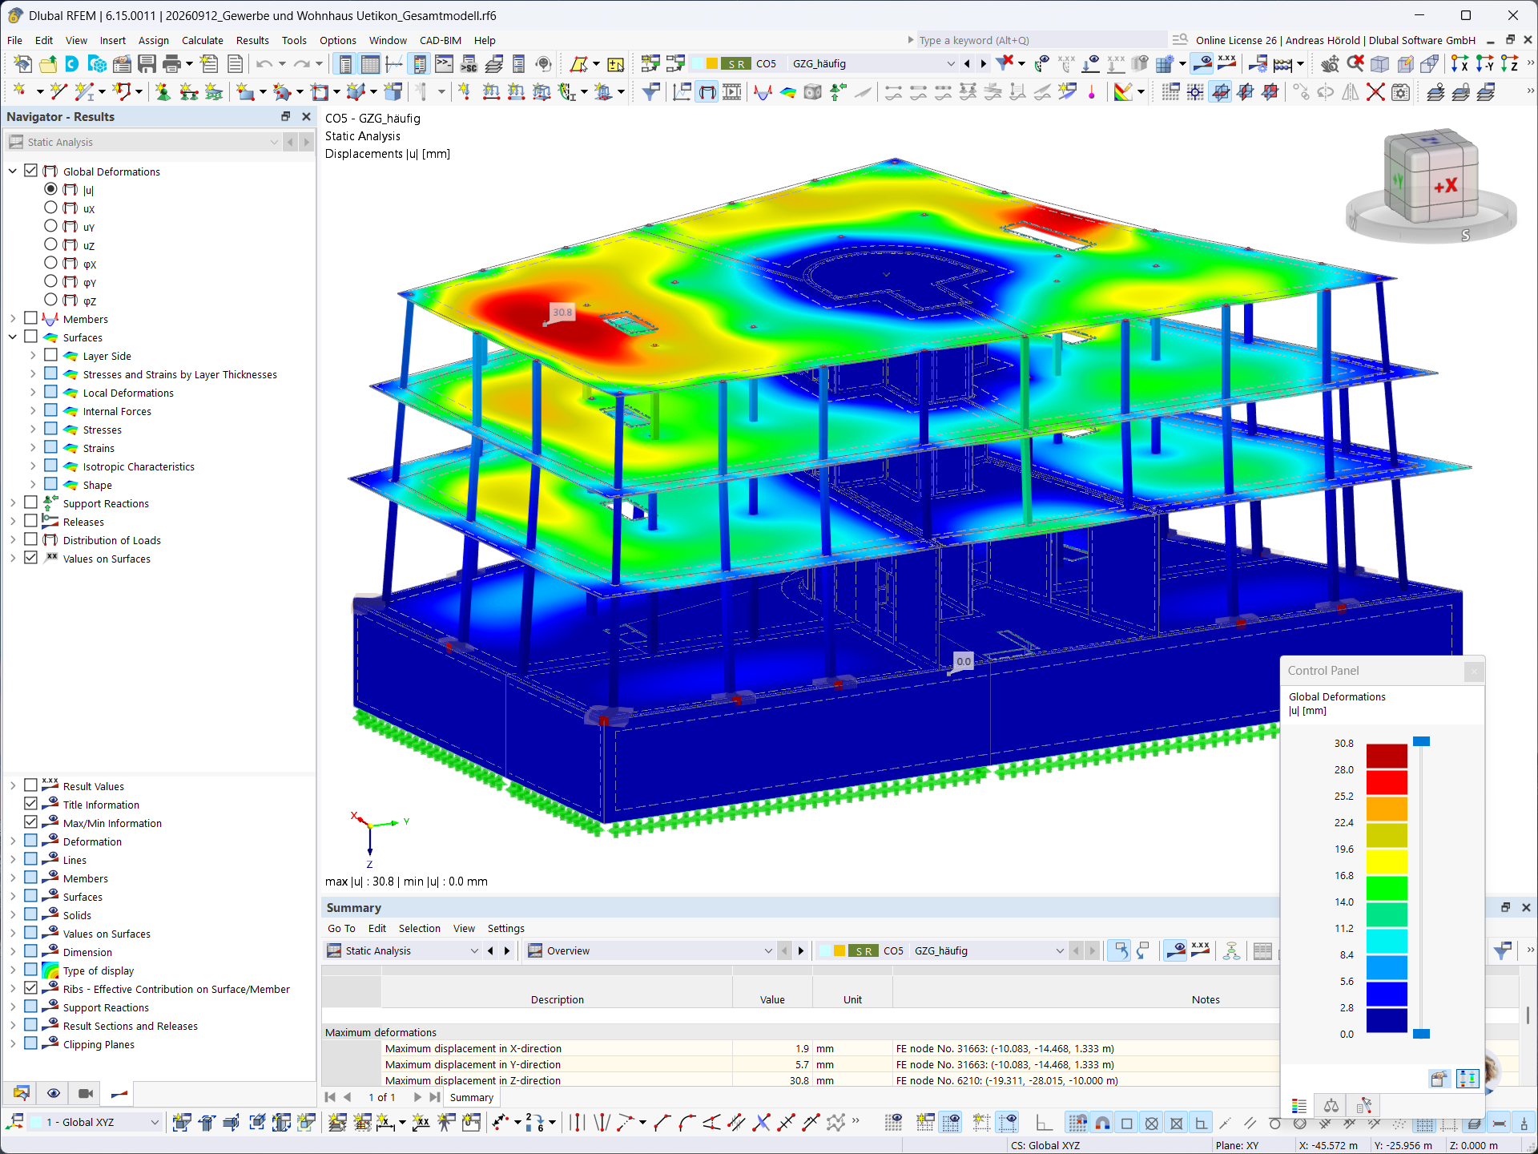
Task: Expand the Clipping Planes tree node
Action: point(13,1043)
